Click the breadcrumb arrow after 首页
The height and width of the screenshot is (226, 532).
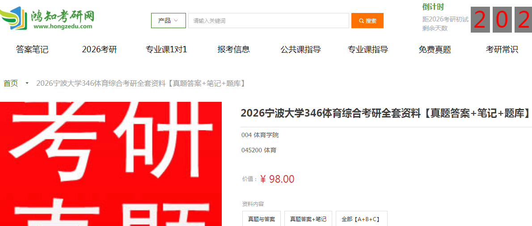tap(27, 84)
